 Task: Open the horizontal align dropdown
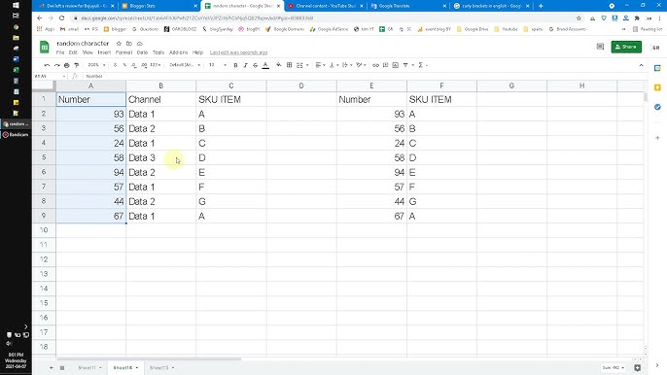click(320, 65)
